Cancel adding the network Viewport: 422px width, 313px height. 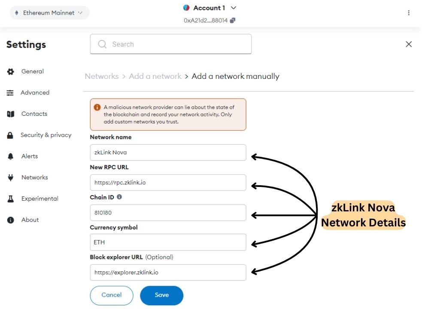point(112,295)
